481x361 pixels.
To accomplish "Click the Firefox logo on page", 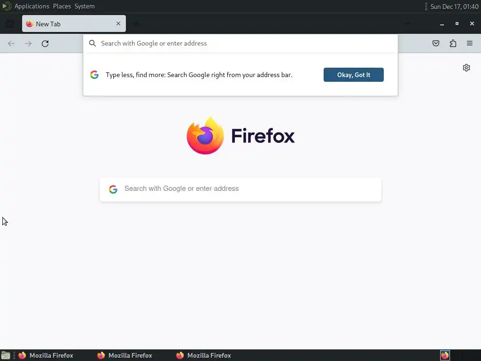I will point(205,135).
